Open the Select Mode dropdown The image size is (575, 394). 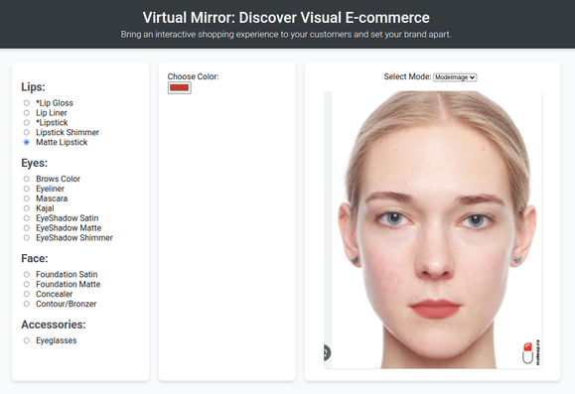pyautogui.click(x=455, y=77)
